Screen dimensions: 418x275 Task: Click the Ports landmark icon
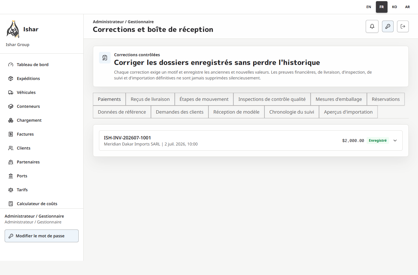11,176
